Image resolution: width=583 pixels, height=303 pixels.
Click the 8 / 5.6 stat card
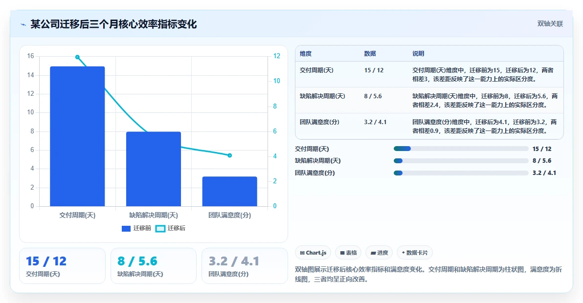154,266
